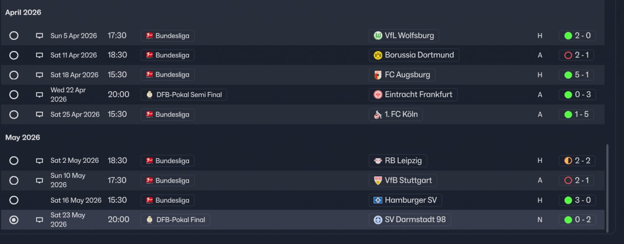Click the vertical scrollbar on the right
Image resolution: width=624 pixels, height=244 pixels.
[607, 187]
